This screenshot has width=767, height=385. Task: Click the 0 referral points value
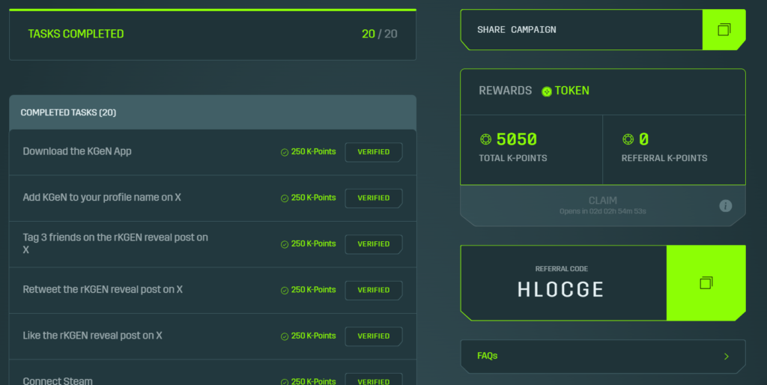tap(643, 139)
